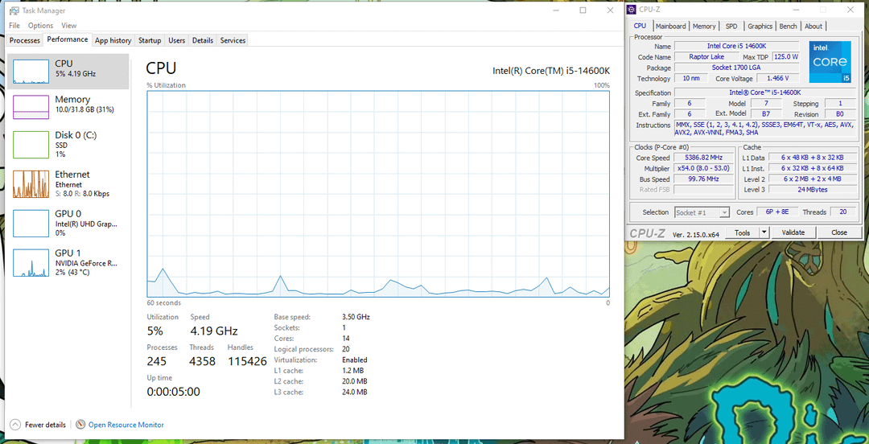The height and width of the screenshot is (444, 869).
Task: Click the Resource Monitor gauge icon
Action: (80, 425)
